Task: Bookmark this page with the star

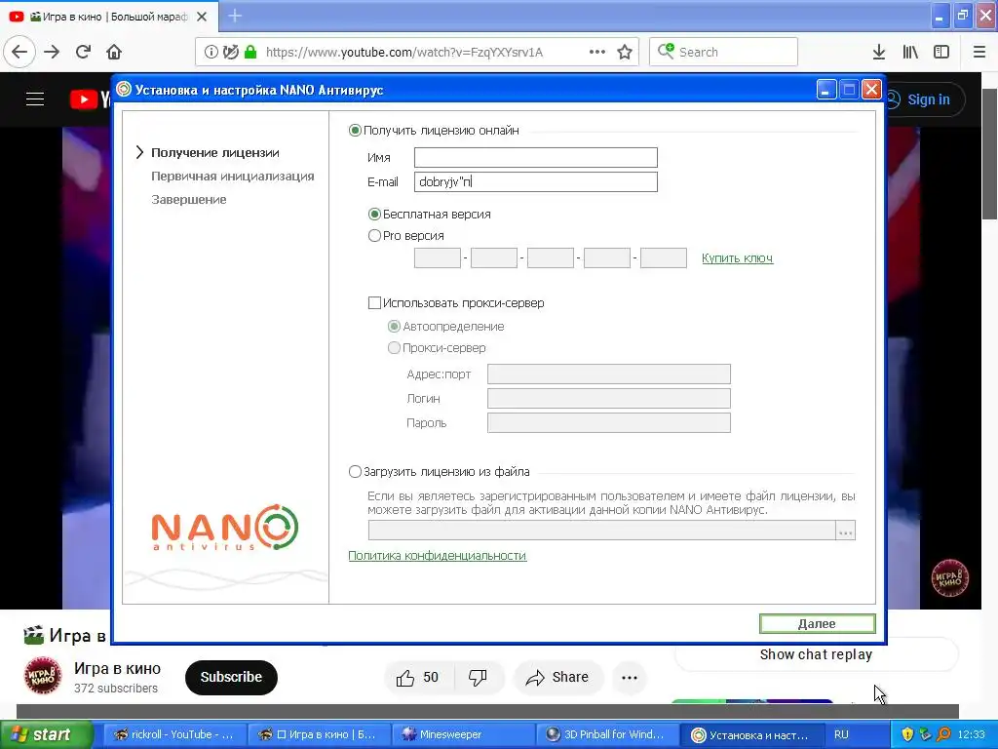Action: point(625,52)
